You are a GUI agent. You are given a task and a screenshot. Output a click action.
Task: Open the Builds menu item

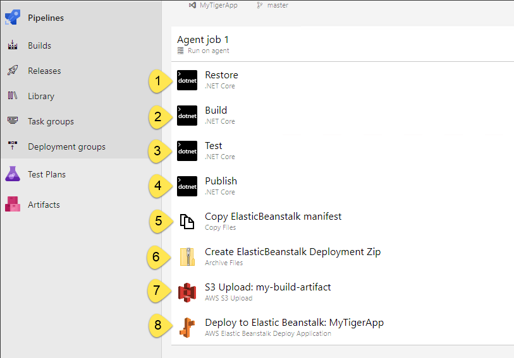[x=39, y=45]
